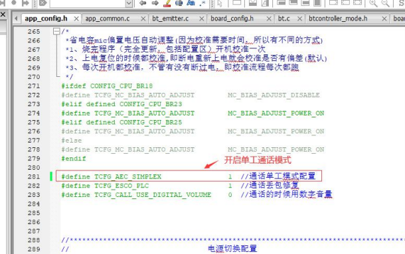The image size is (405, 254).
Task: Select the btcontroller_mode.h tab
Action: point(338,19)
